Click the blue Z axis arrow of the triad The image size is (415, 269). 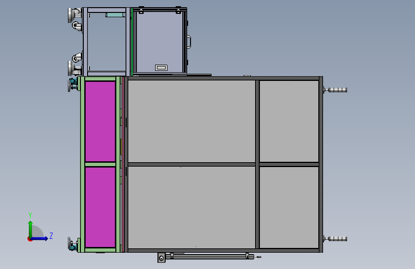(x=40, y=238)
